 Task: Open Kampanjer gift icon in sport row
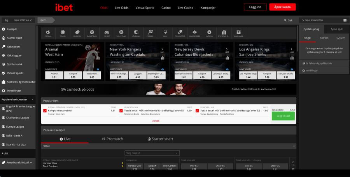pos(238,33)
